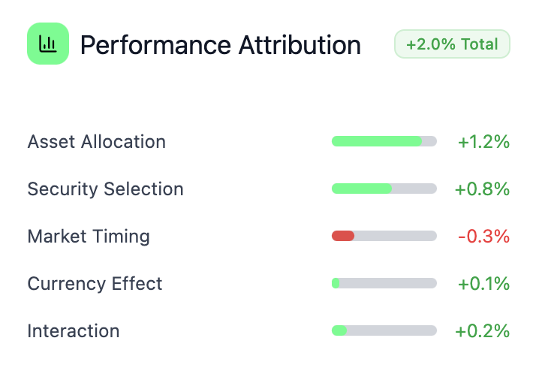This screenshot has height=365, width=536.
Task: Click the Performance Attribution heading
Action: pos(220,45)
